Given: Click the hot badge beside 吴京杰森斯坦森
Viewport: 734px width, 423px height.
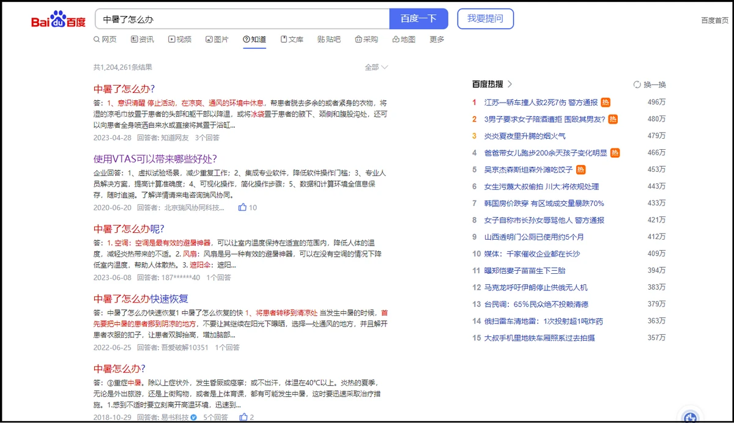Looking at the screenshot, I should point(581,169).
